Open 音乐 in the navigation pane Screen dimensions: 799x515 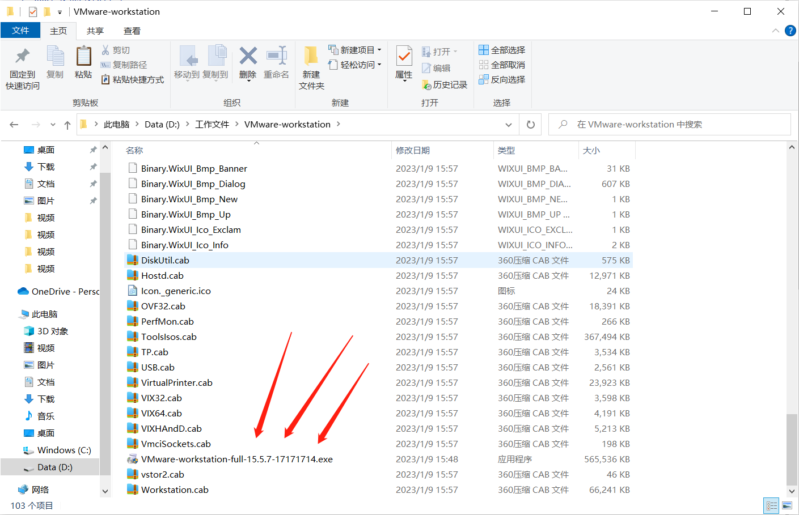coord(40,416)
